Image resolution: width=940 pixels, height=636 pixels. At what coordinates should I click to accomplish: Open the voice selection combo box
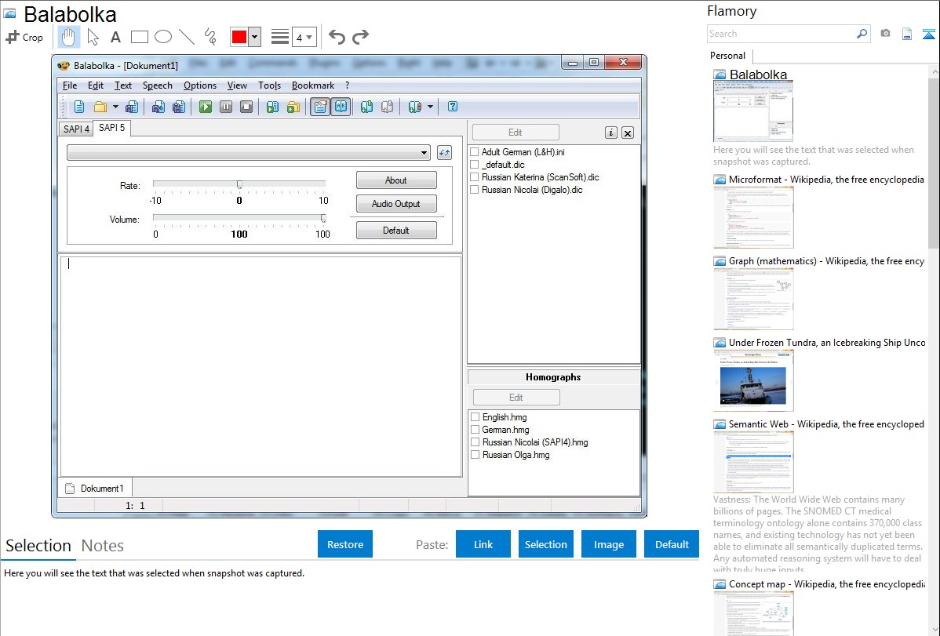[x=248, y=153]
